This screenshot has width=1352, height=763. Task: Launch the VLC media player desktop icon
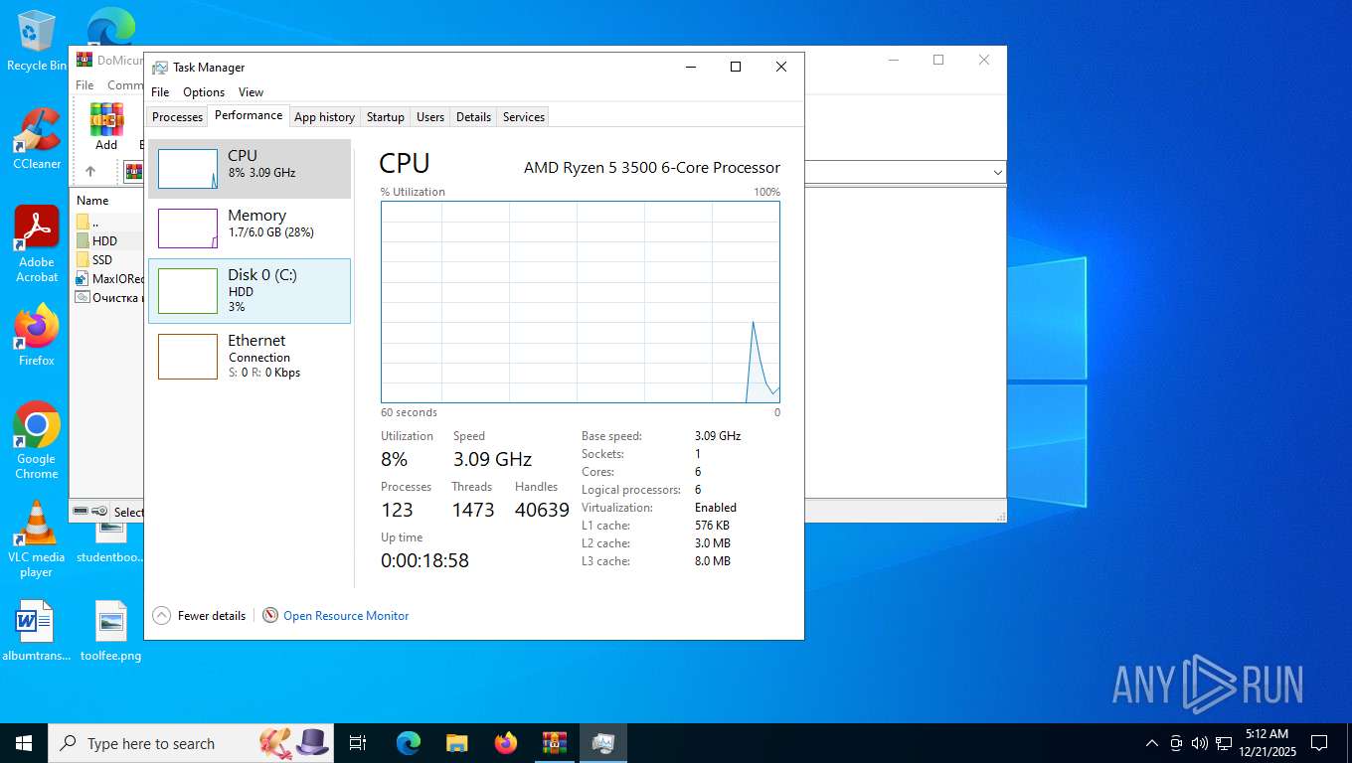click(37, 538)
